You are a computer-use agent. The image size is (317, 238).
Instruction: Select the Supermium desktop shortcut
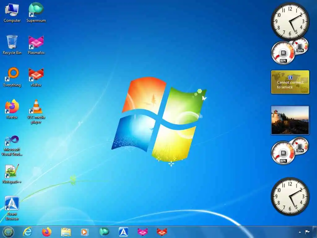[36, 13]
